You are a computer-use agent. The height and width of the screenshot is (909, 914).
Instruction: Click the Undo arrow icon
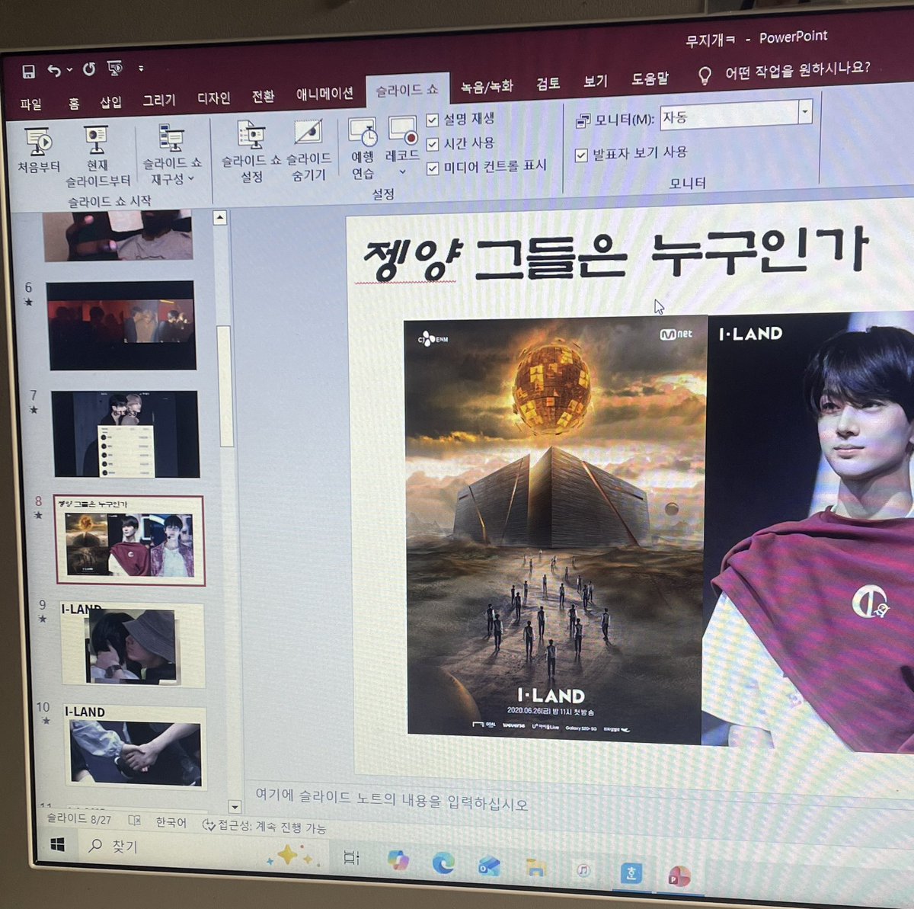pos(54,71)
